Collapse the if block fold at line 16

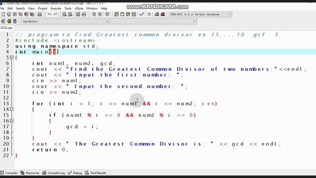(12, 121)
